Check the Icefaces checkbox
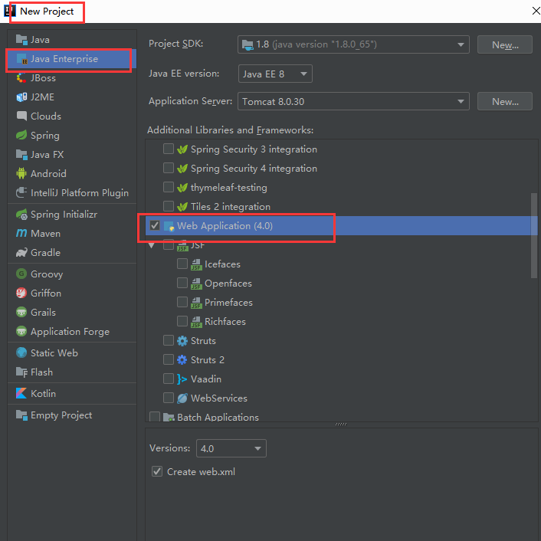The width and height of the screenshot is (541, 541). click(182, 264)
